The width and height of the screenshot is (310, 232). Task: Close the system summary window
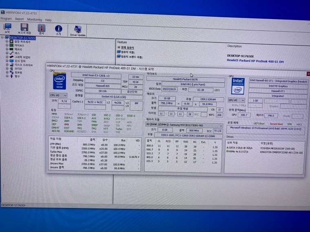tap(308, 74)
